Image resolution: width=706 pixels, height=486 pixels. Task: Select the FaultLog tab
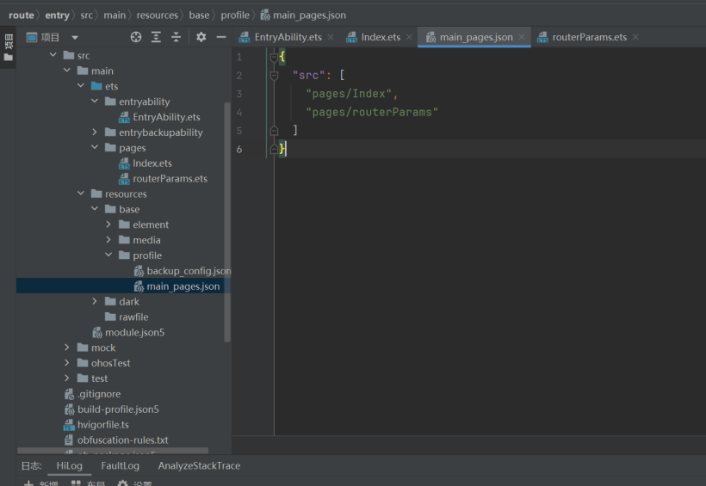click(x=121, y=465)
